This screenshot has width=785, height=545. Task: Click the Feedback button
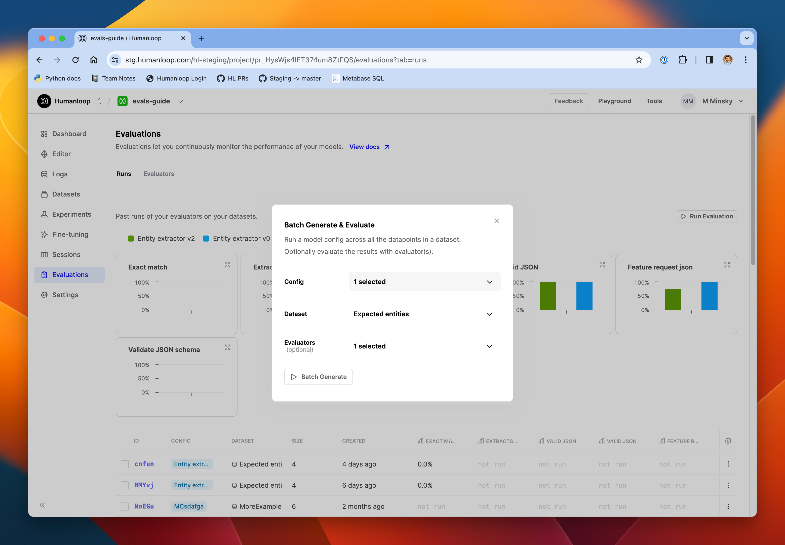(569, 101)
